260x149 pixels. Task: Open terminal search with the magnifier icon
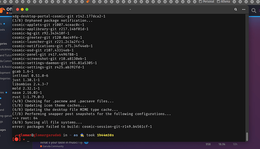coord(236,9)
